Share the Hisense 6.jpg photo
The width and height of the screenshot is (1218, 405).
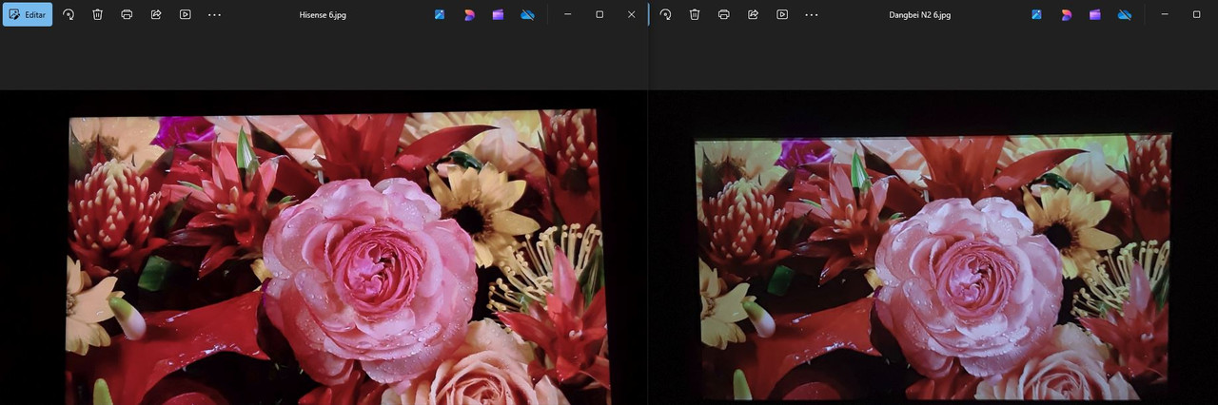pyautogui.click(x=156, y=14)
